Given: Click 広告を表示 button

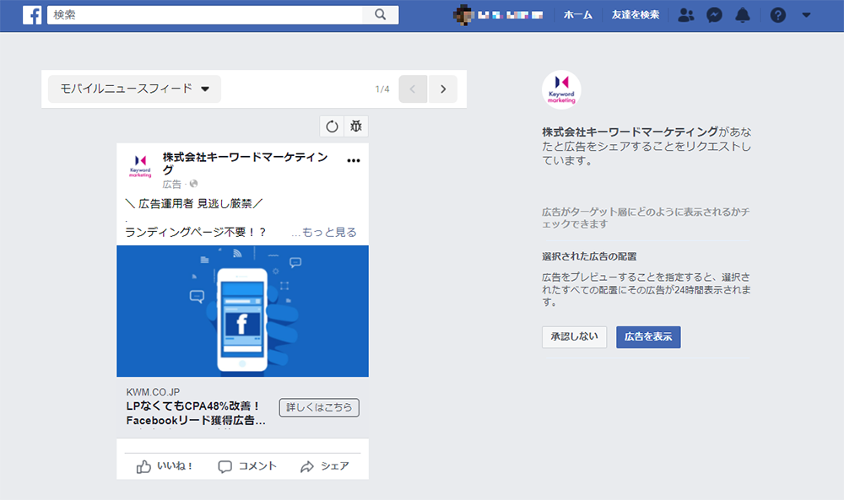Looking at the screenshot, I should coord(648,336).
